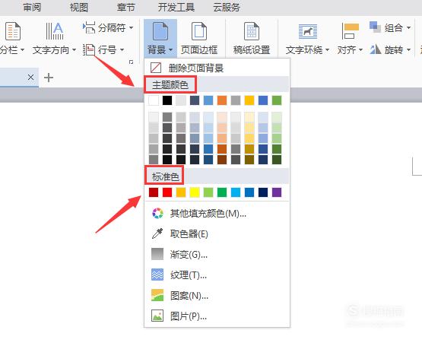This screenshot has height=346, width=422.
Task: Pick white in theme colors top row
Action: click(x=154, y=100)
